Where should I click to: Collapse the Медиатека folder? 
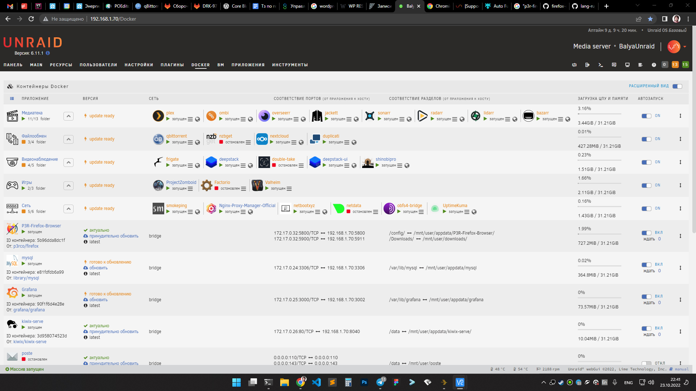69,116
